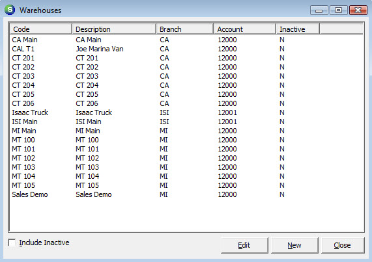Image resolution: width=372 pixels, height=262 pixels.
Task: Enable the Include Inactive checkbox
Action: [12, 242]
